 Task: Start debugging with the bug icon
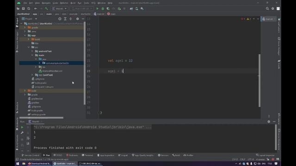[x=103, y=9]
